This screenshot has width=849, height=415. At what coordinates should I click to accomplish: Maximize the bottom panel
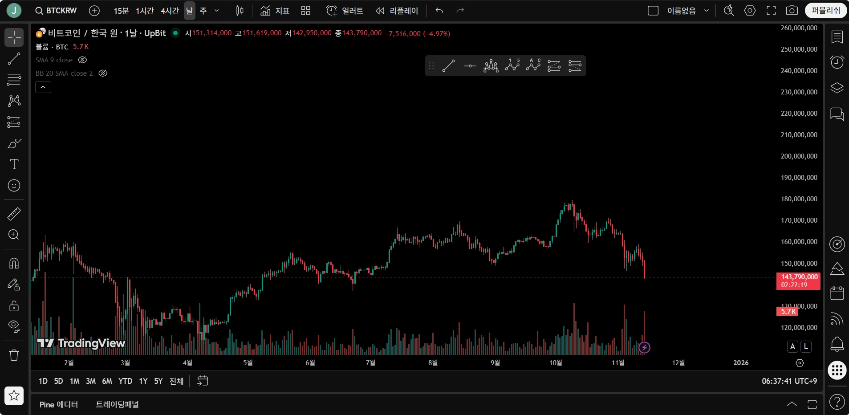(x=812, y=404)
